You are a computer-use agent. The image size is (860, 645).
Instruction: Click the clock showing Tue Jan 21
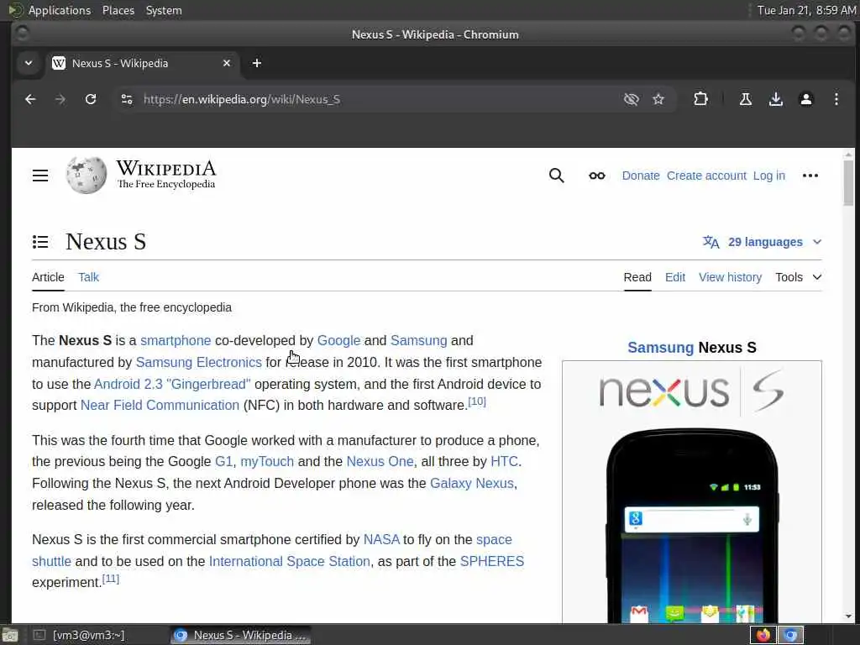pos(806,10)
